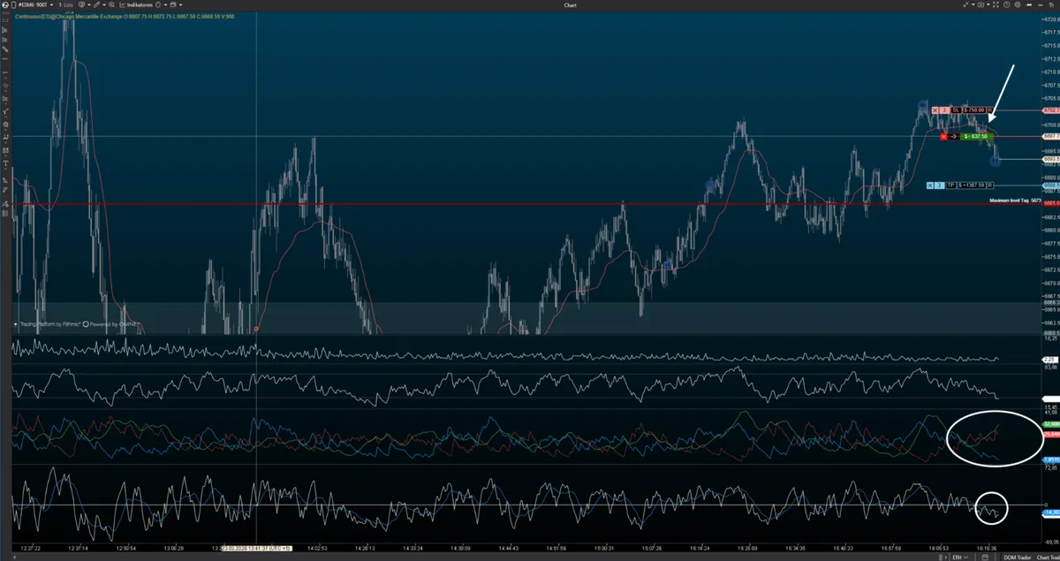Image resolution: width=1060 pixels, height=561 pixels.
Task: Click the 6702 price tag on the price axis
Action: click(x=1051, y=110)
